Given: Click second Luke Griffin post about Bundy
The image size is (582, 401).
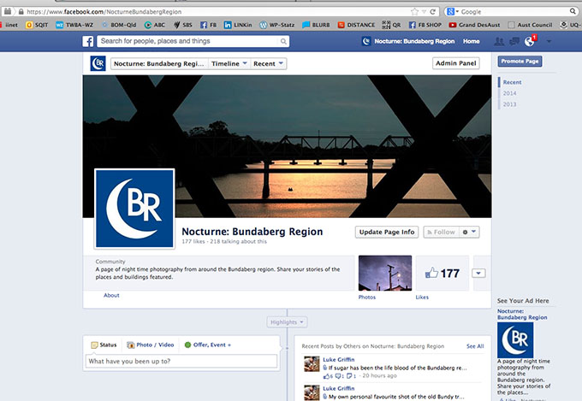Looking at the screenshot, I should 396,397.
